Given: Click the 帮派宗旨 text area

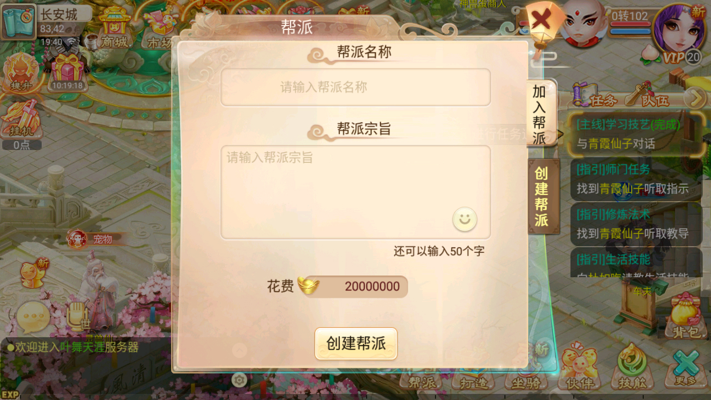Looking at the screenshot, I should [355, 192].
